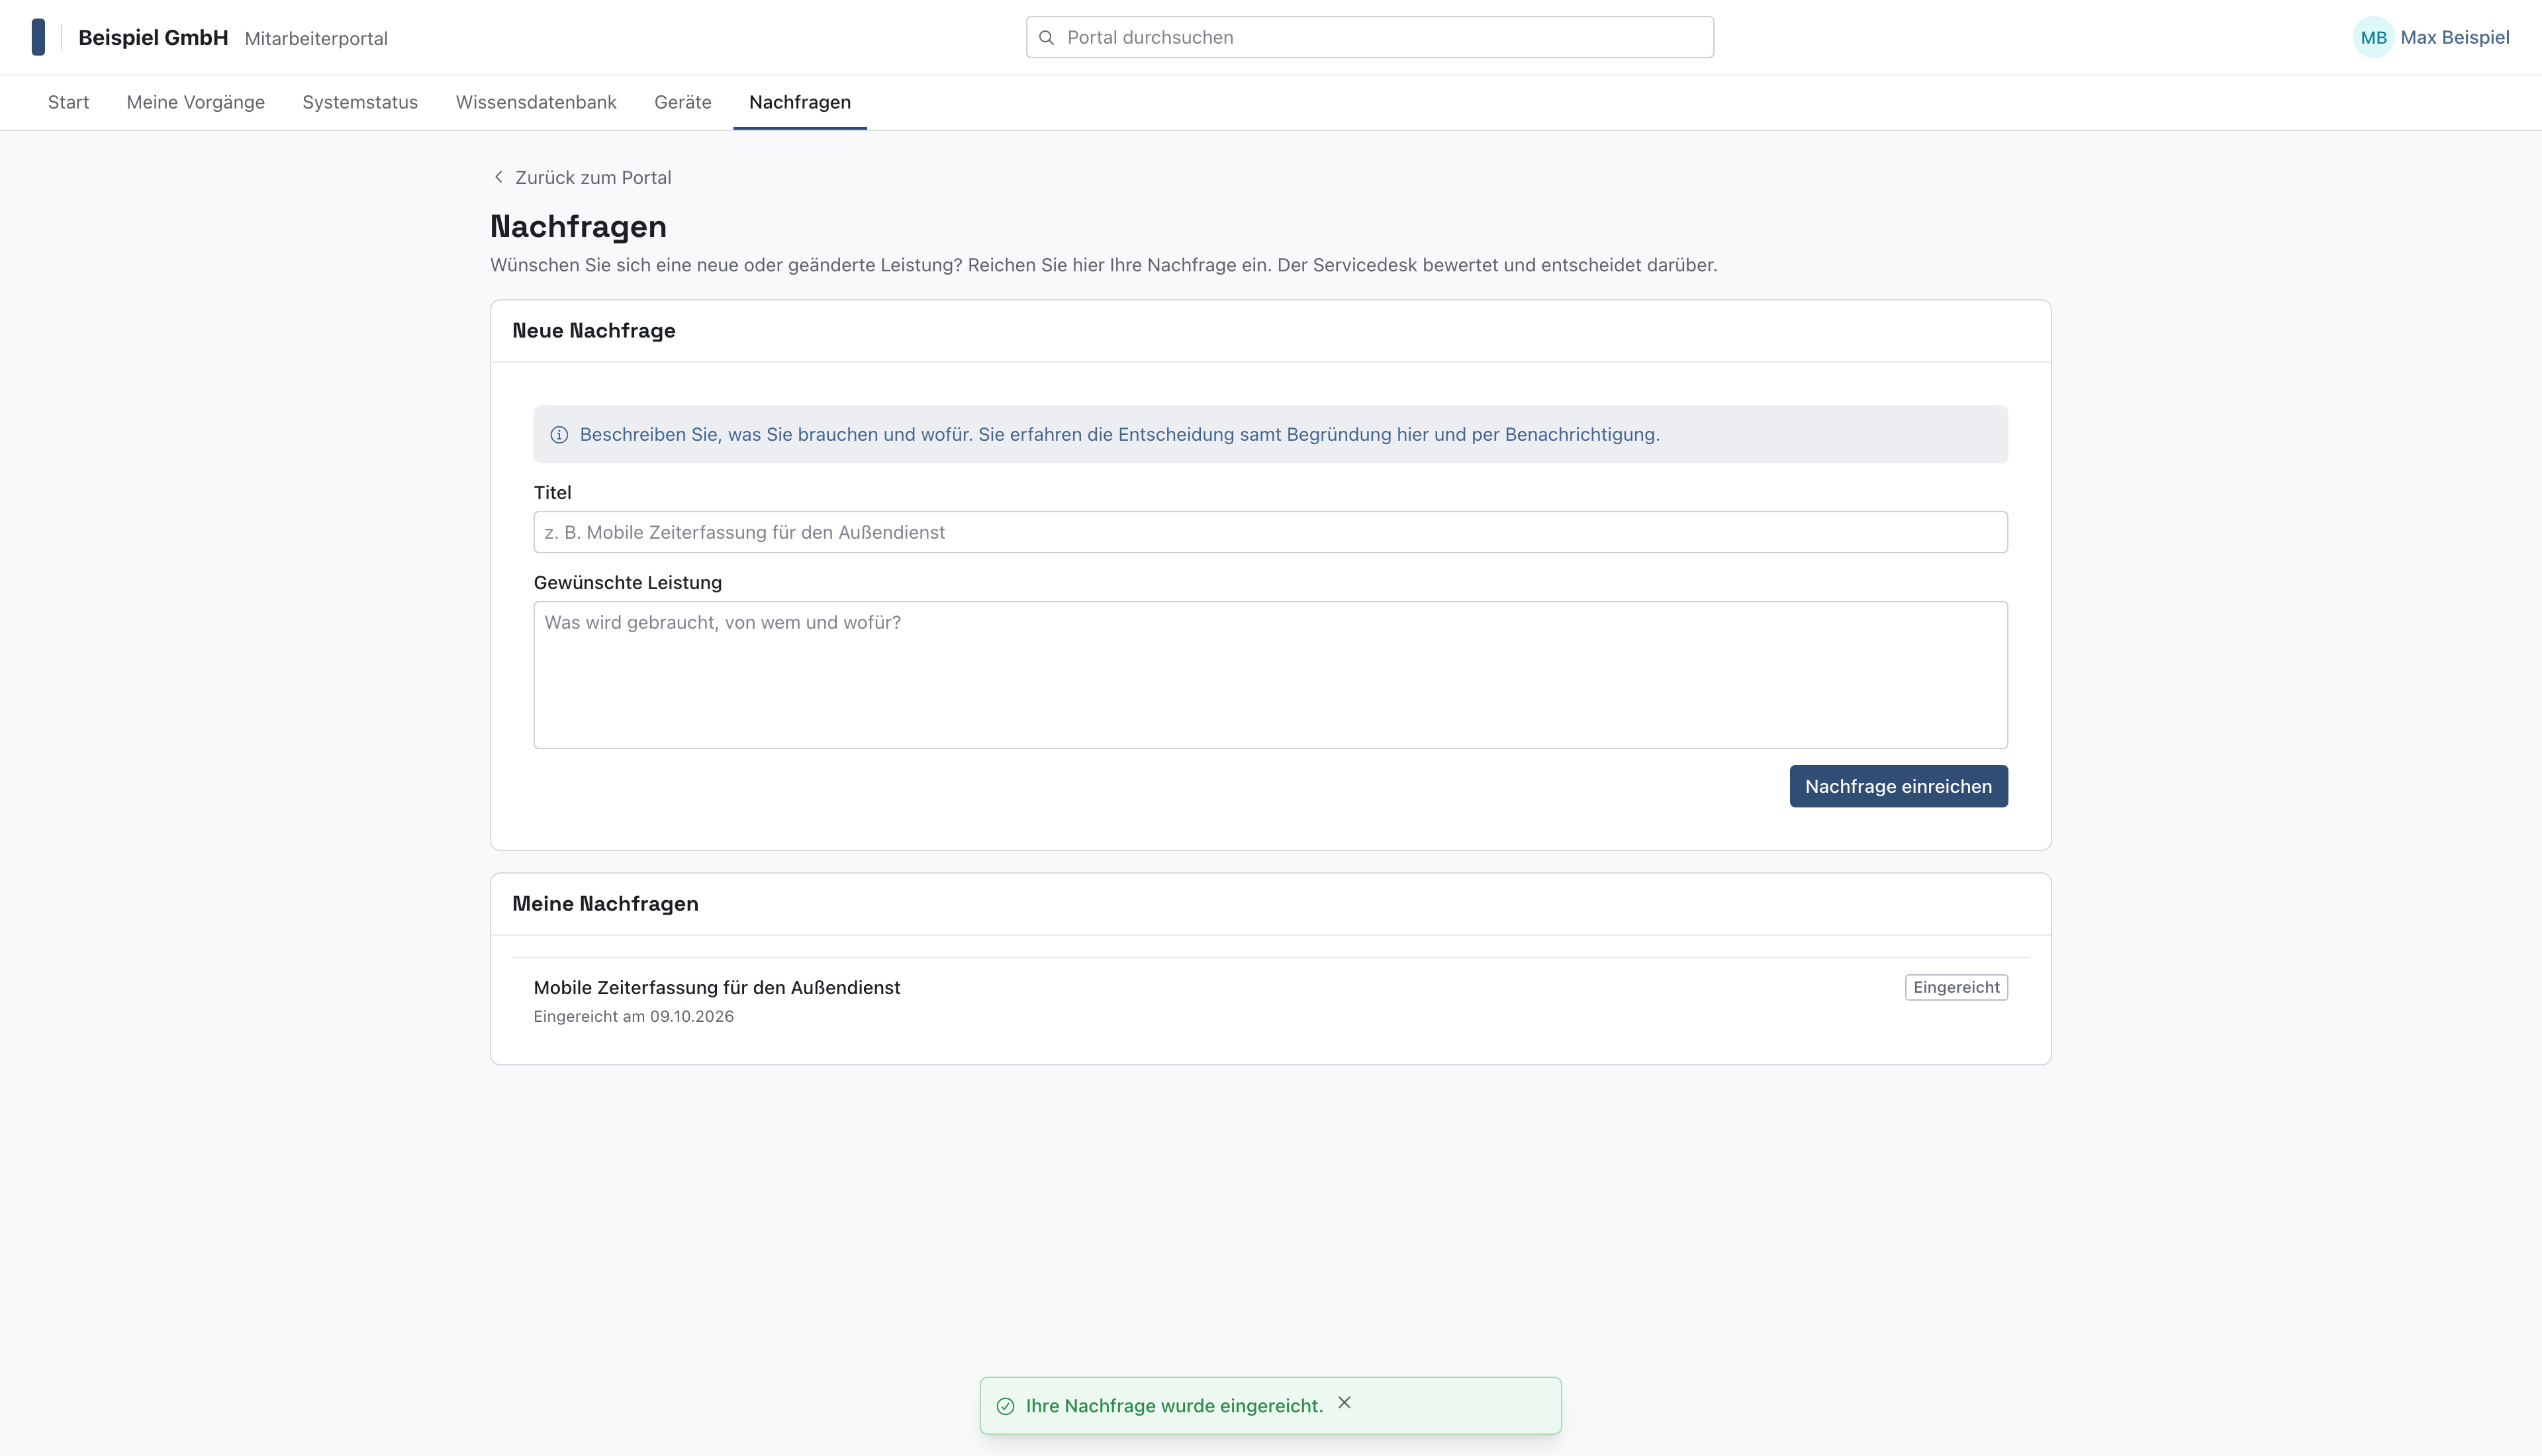Open the MB user avatar
This screenshot has height=1456, width=2542.
point(2373,37)
